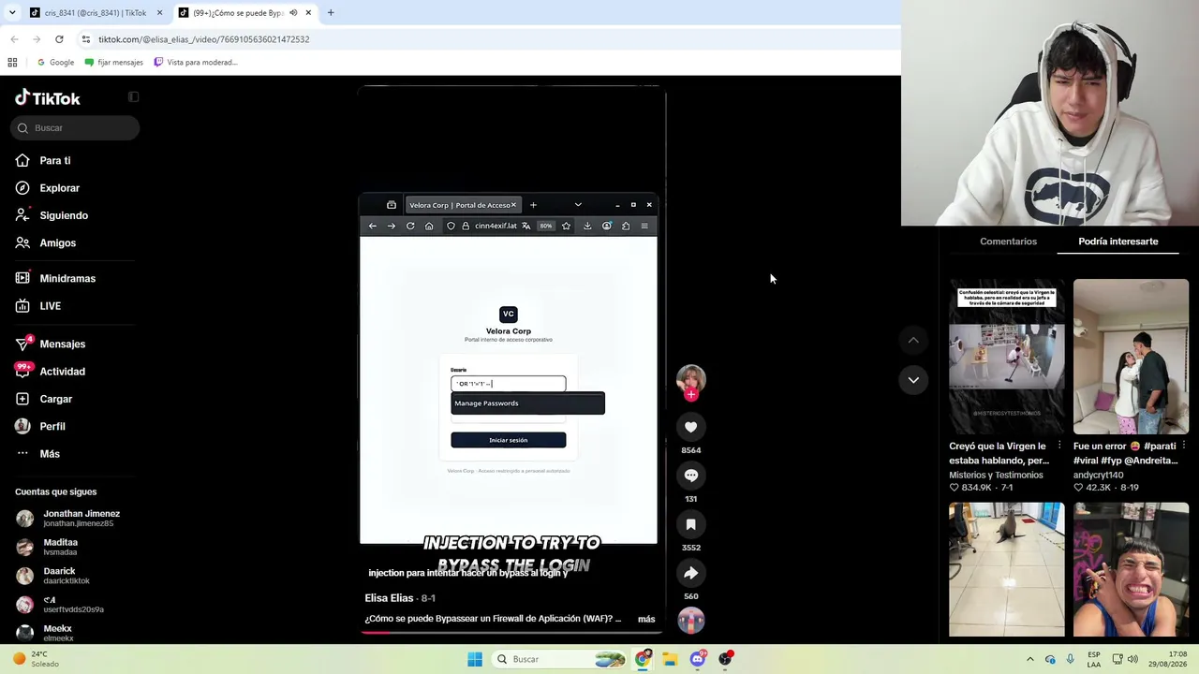Go to the next video with down chevron
Viewport: 1199px width, 674px height.
(913, 380)
